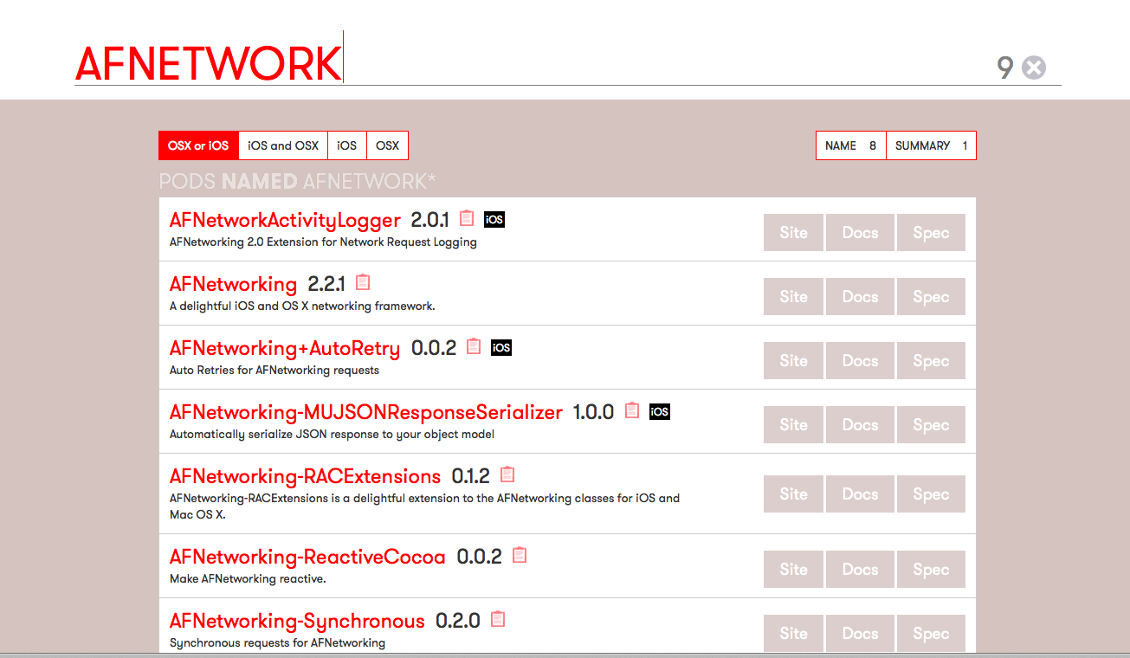Open the AFNetworking-Synchronous pod title
Viewport: 1130px width, 658px height.
pos(297,621)
